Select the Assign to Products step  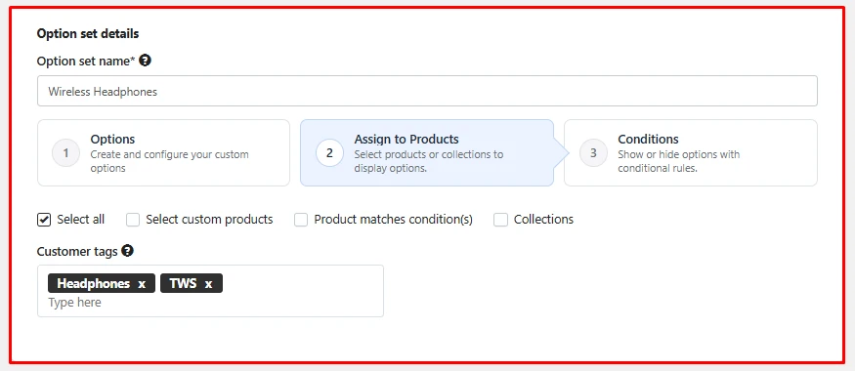[427, 153]
